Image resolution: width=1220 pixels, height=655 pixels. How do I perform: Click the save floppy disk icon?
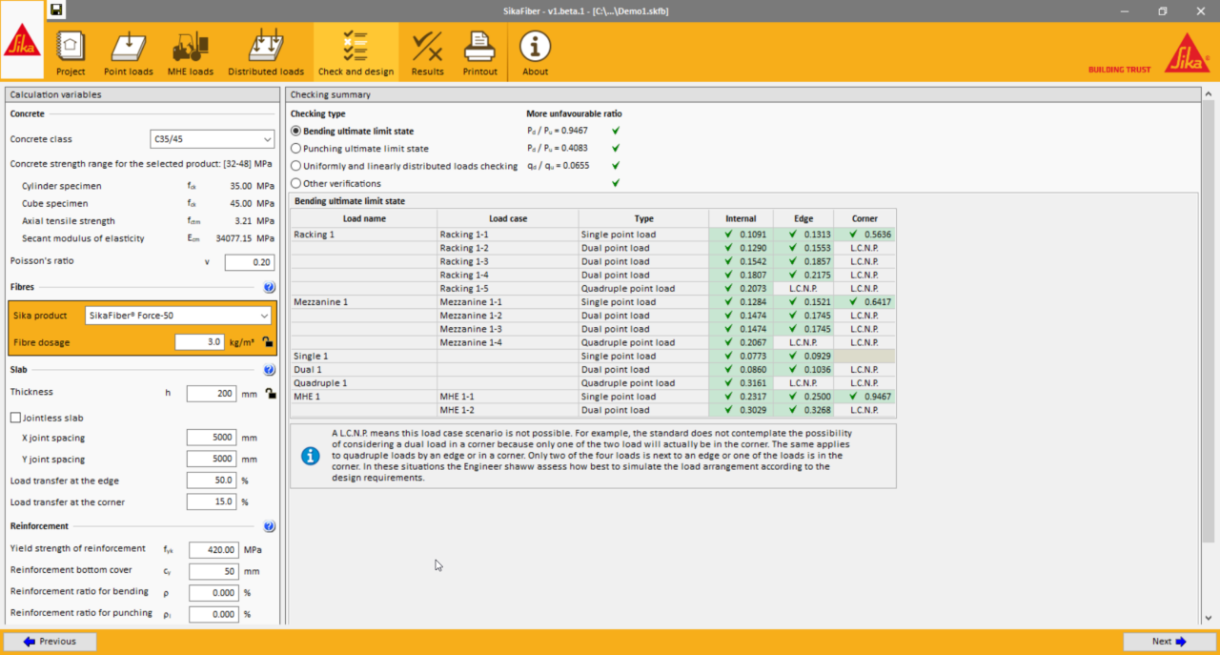pyautogui.click(x=57, y=10)
